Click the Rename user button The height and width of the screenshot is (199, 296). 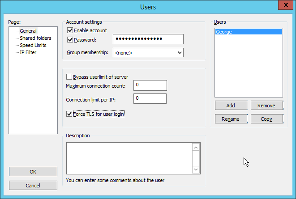point(231,119)
